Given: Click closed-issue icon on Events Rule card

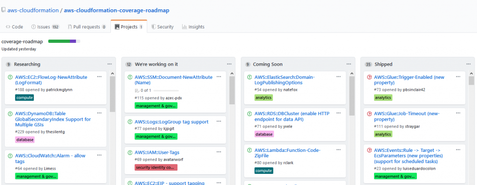Looking at the screenshot, I should point(369,151).
